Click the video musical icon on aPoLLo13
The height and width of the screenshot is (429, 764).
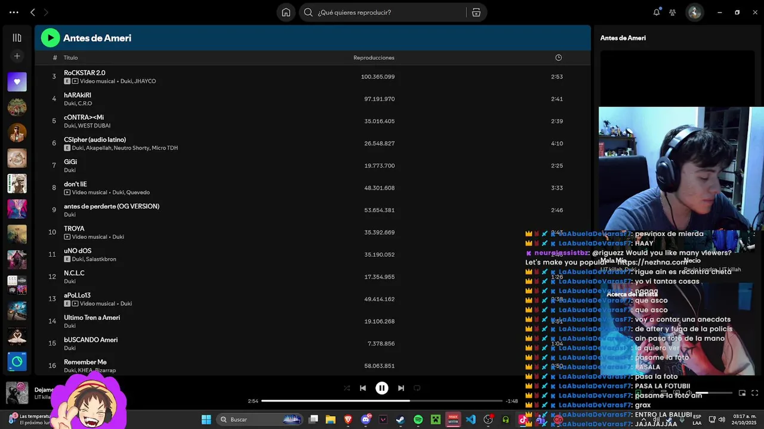click(75, 303)
